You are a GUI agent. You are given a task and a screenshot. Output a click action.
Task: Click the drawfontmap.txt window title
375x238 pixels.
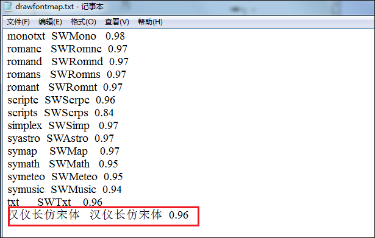(59, 7)
